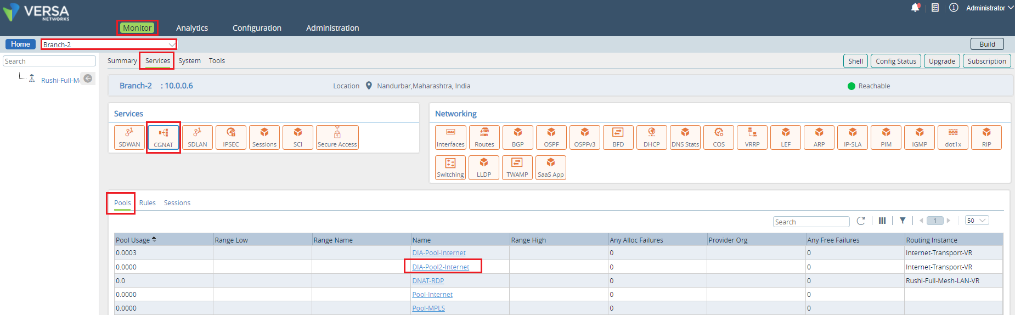
Task: Open the Sessions service icon
Action: (264, 137)
